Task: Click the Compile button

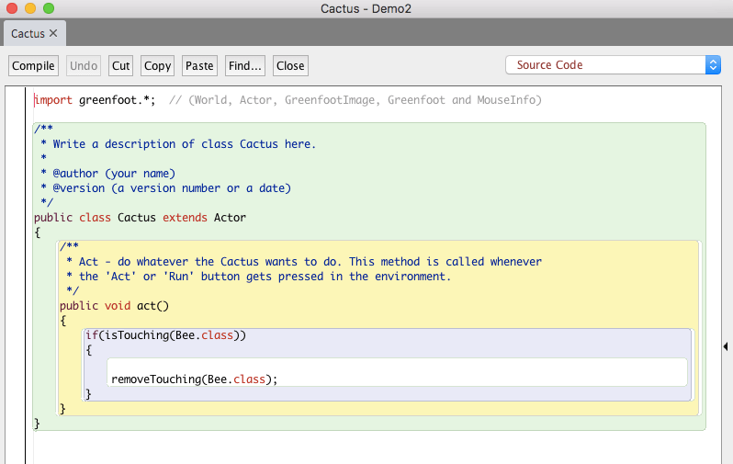Action: (x=33, y=66)
